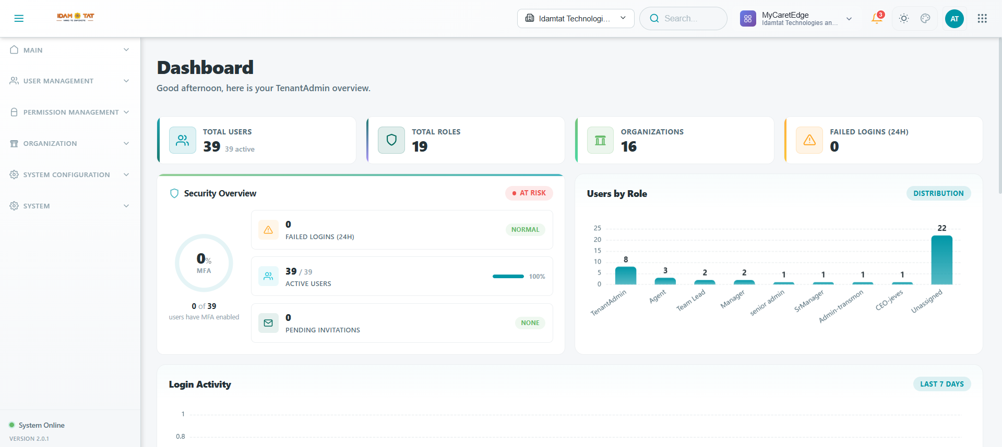This screenshot has width=1002, height=447.
Task: Click the Failed Logins card warning icon
Action: pyautogui.click(x=809, y=140)
